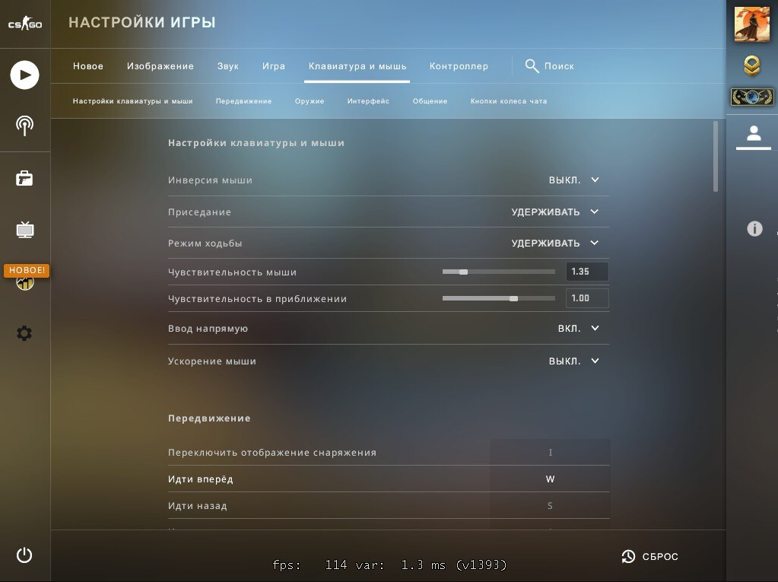Open the friends profile person icon
Viewport: 778px width, 582px height.
pyautogui.click(x=754, y=133)
